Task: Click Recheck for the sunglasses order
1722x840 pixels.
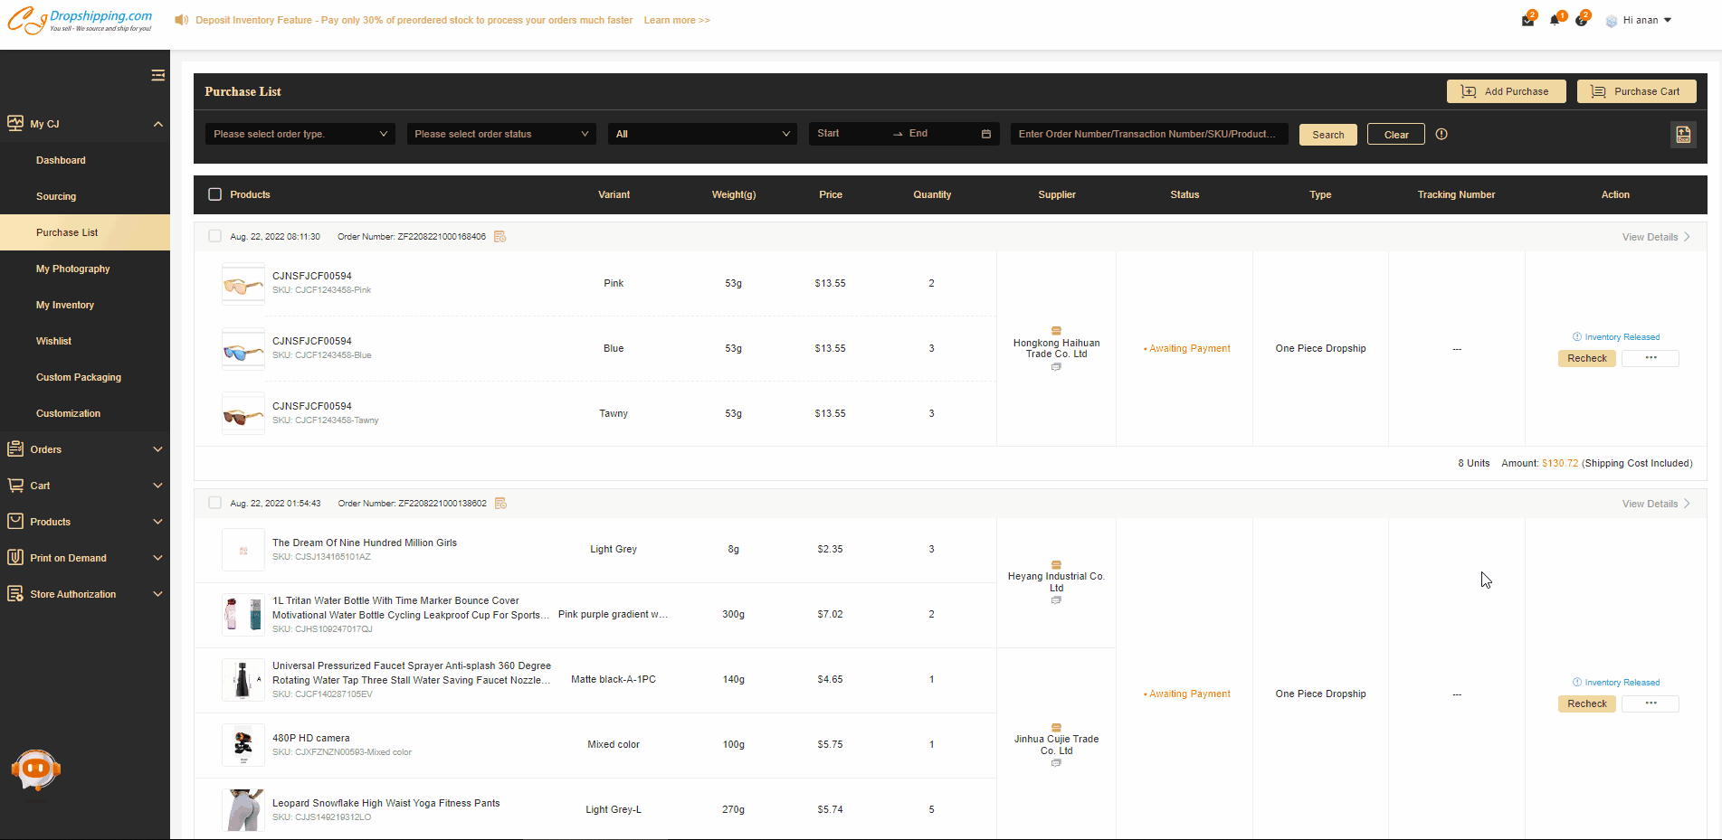Action: coord(1586,358)
